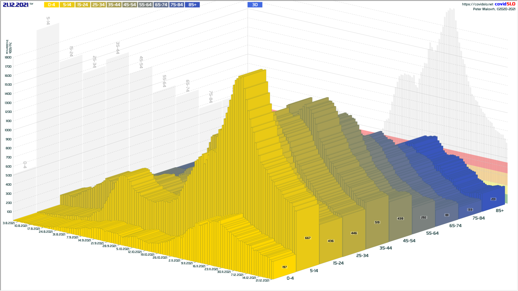
Task: Toggle the 65-74 age group in legend
Action: [161, 5]
